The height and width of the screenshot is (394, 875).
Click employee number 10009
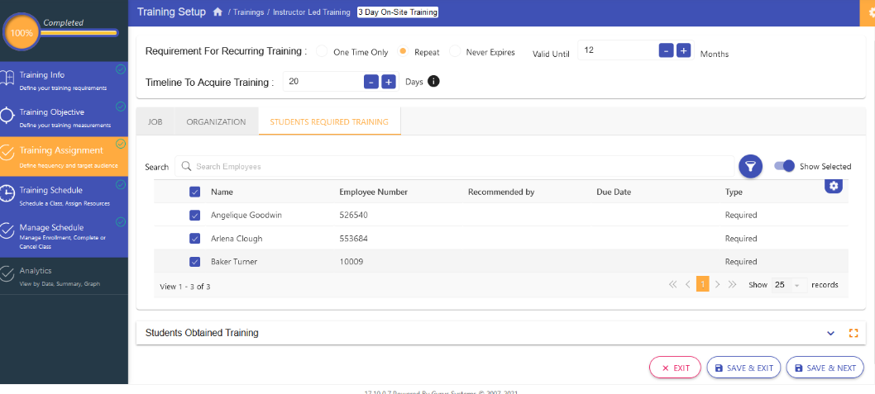(351, 261)
